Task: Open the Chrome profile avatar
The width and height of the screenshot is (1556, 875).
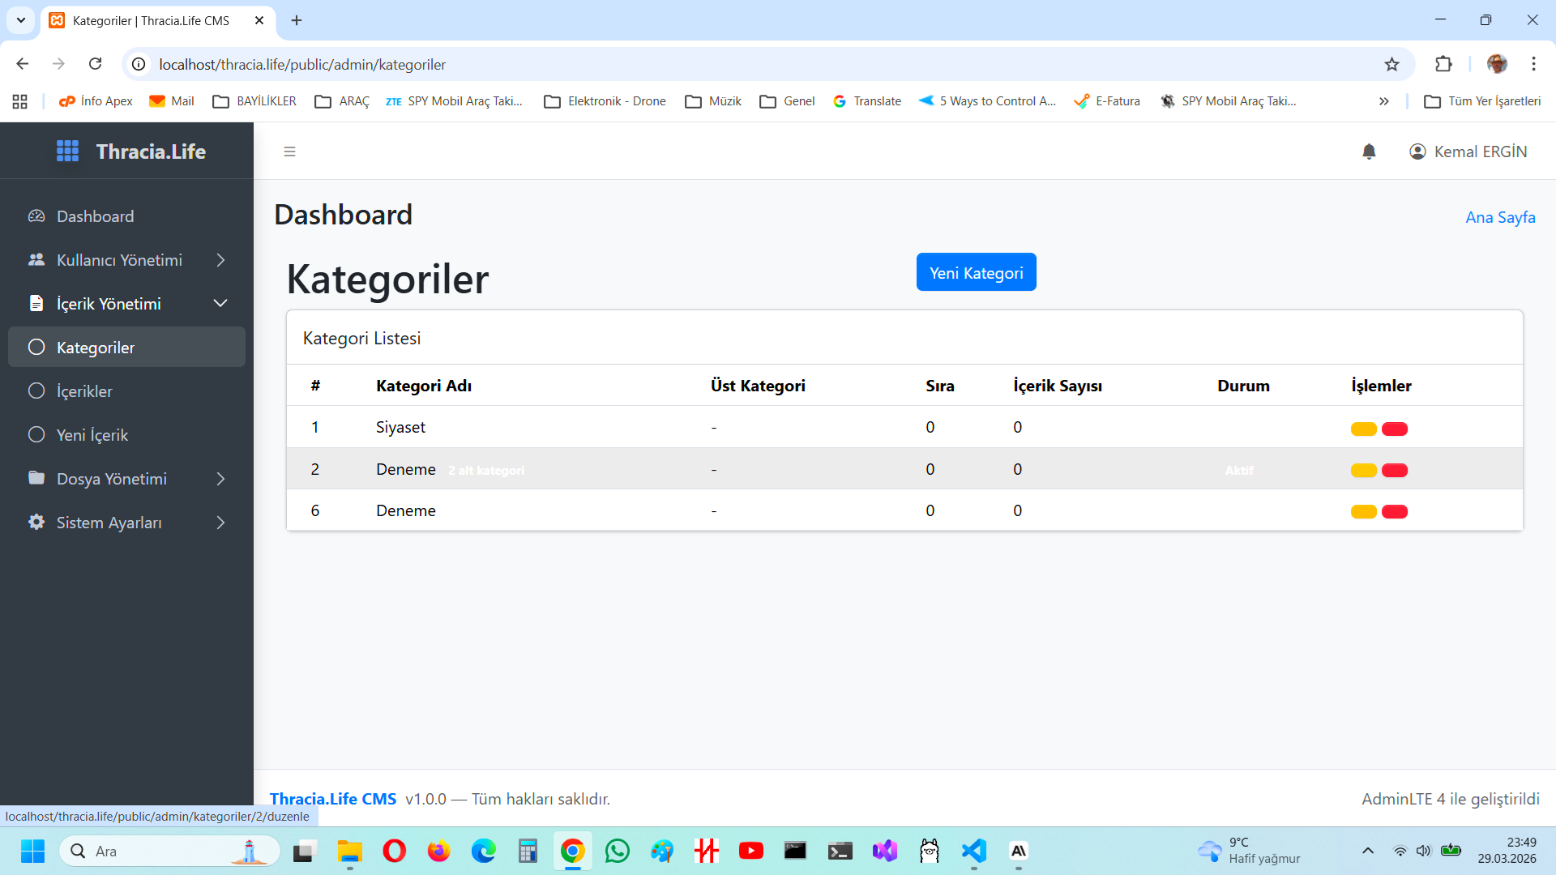Action: click(x=1497, y=64)
